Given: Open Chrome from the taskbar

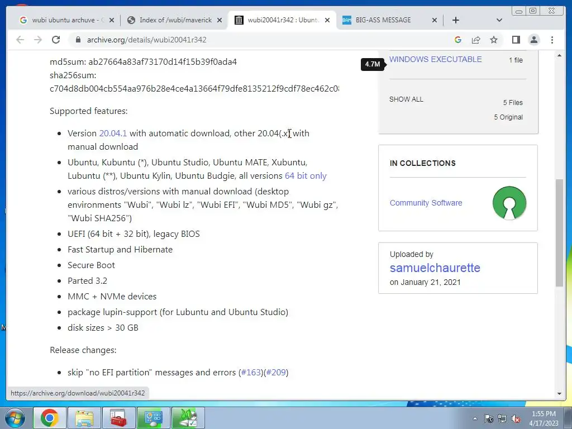Looking at the screenshot, I should (x=50, y=418).
